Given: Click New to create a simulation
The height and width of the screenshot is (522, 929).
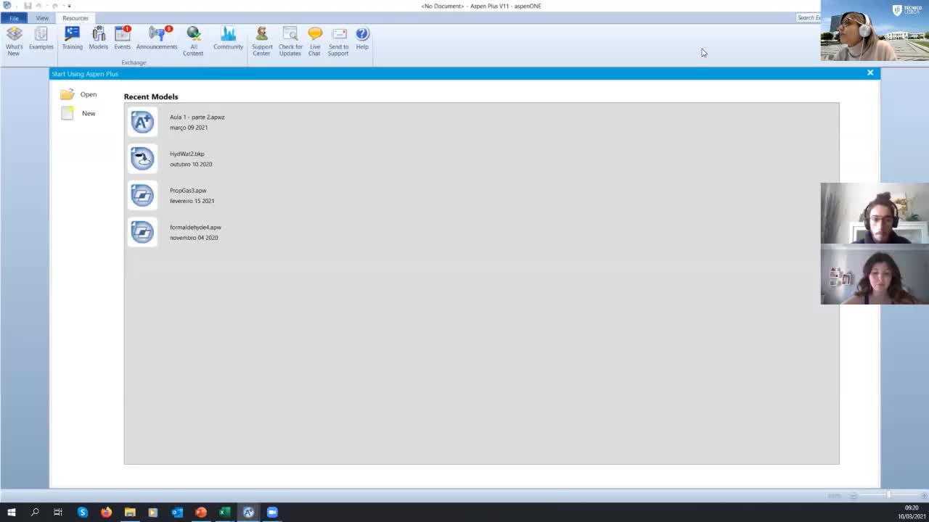Looking at the screenshot, I should (78, 113).
